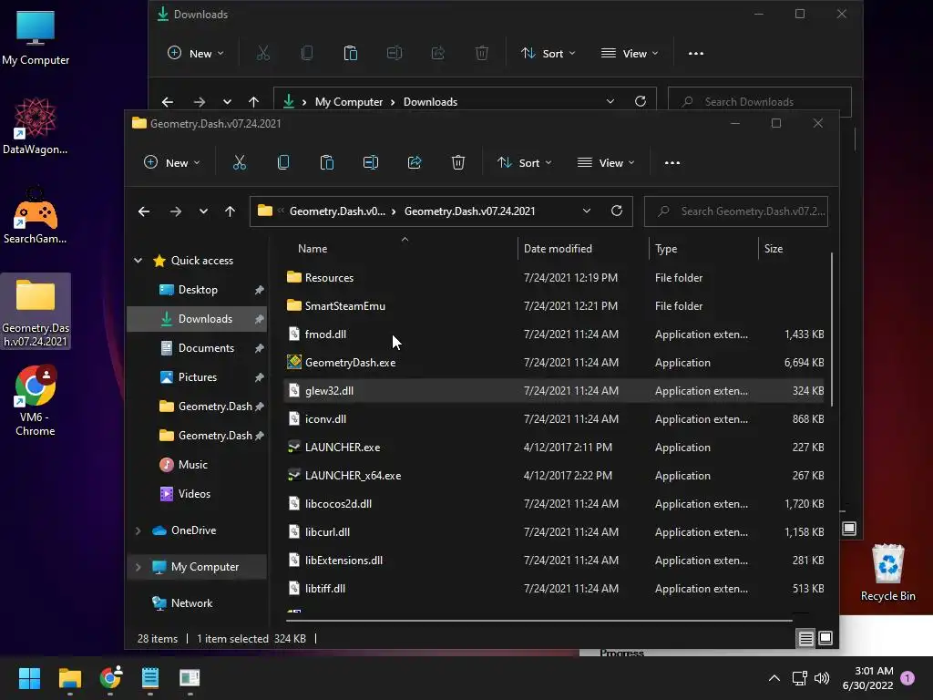The height and width of the screenshot is (700, 933).
Task: Open the View dropdown in Downloads window
Action: 631,54
